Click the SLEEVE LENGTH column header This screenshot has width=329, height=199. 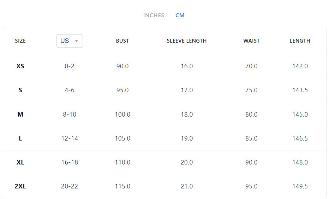(187, 41)
